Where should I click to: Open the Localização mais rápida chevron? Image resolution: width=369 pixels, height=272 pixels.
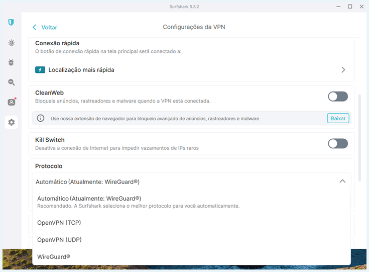(x=343, y=70)
